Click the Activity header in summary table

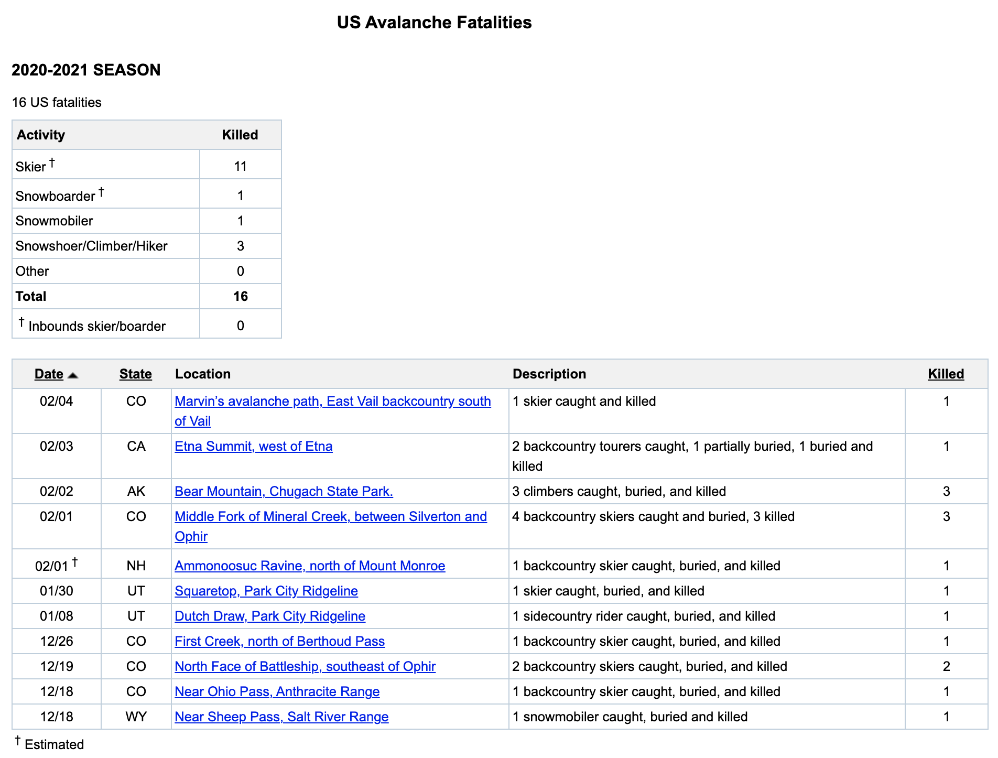click(41, 135)
